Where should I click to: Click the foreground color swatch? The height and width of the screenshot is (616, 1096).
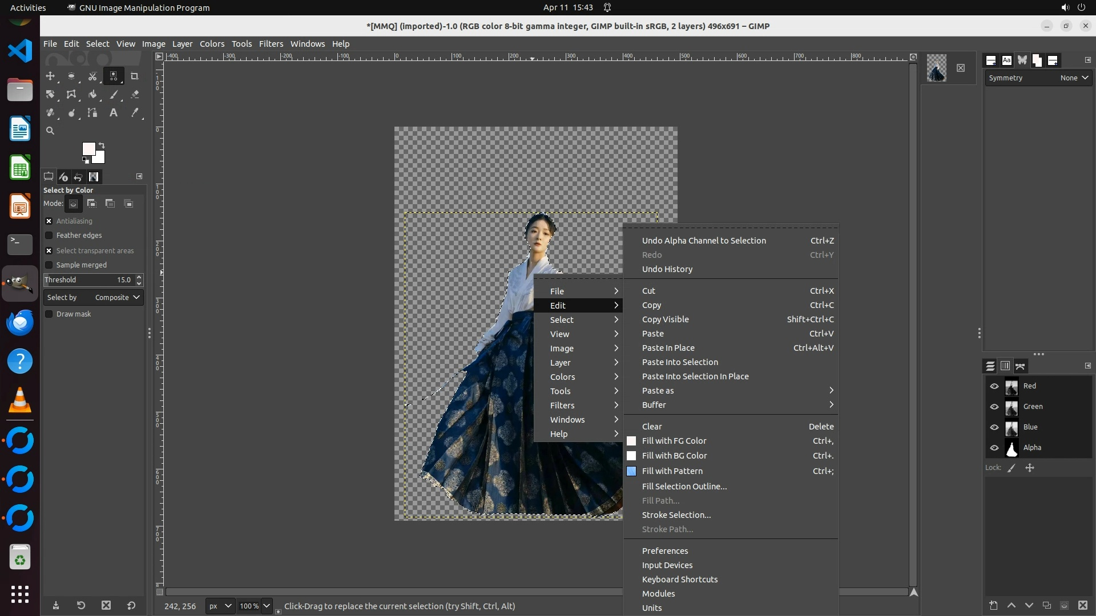(88, 149)
